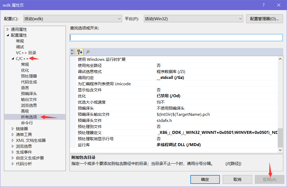The height and width of the screenshot is (187, 287).
Task: Expand the 自定义生成步骤 tree node
Action: [x=13, y=158]
